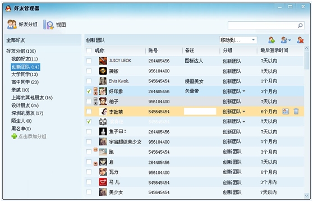Sort by 账号 column header
This screenshot has height=202, width=313.
153,50
